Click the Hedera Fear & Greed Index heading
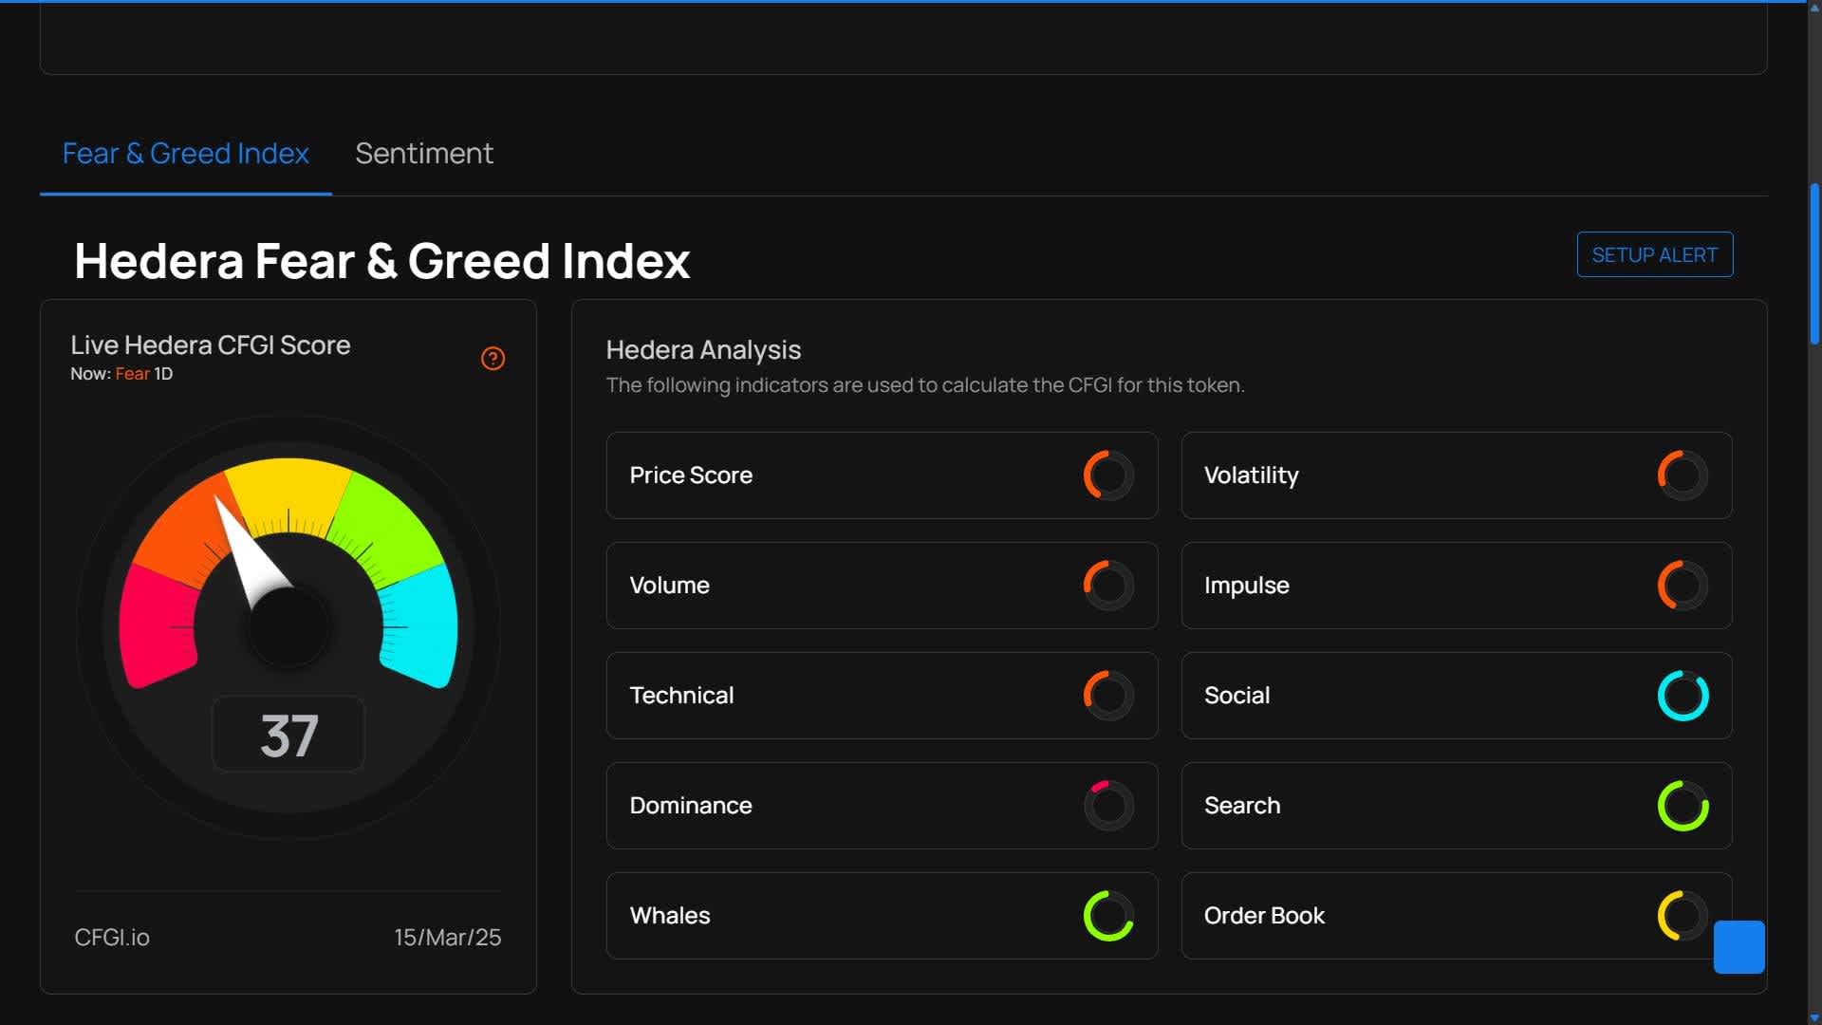This screenshot has width=1822, height=1025. point(381,261)
